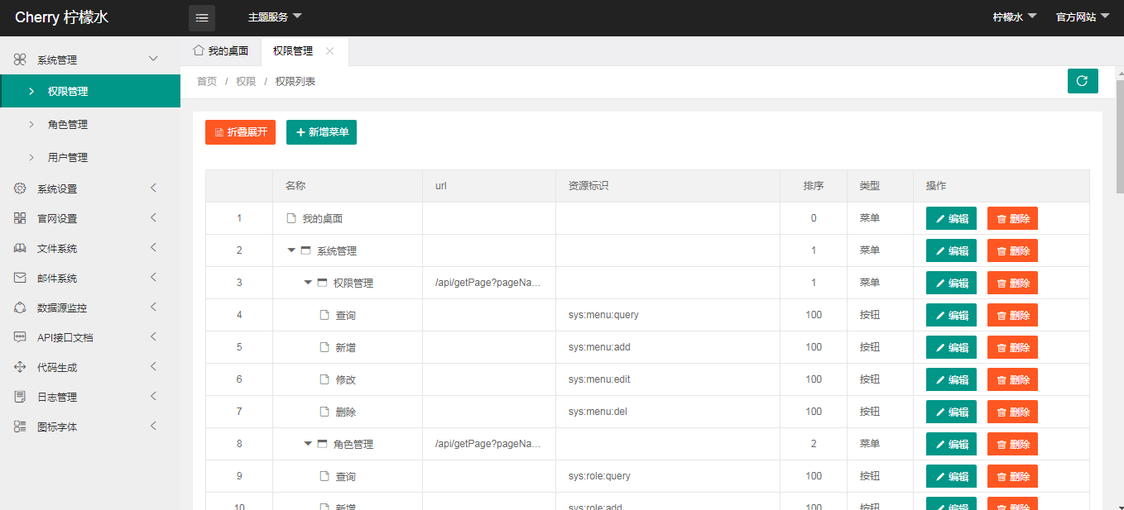1124x510 pixels.
Task: Click the hamburger icon to collapse the sidebar
Action: [201, 17]
